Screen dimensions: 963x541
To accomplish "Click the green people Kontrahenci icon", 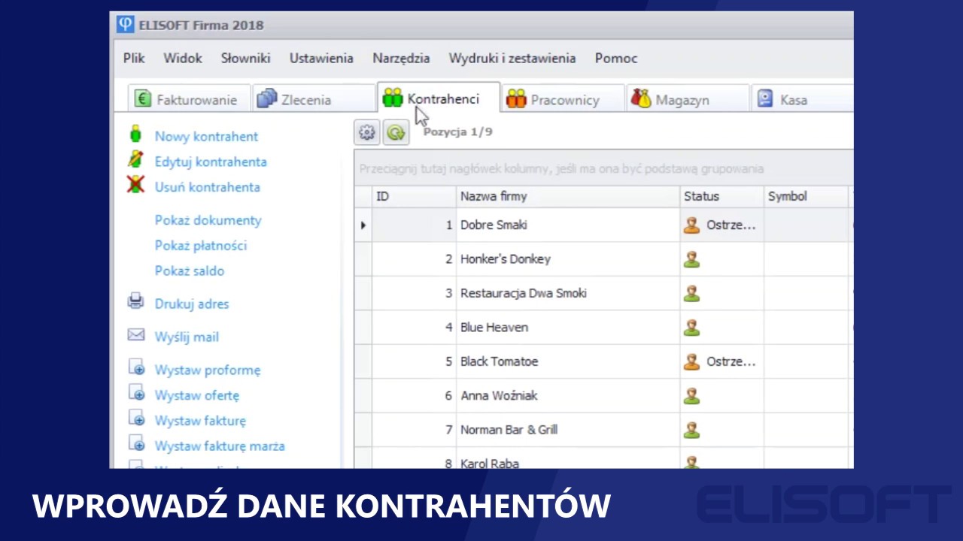I will [x=393, y=98].
